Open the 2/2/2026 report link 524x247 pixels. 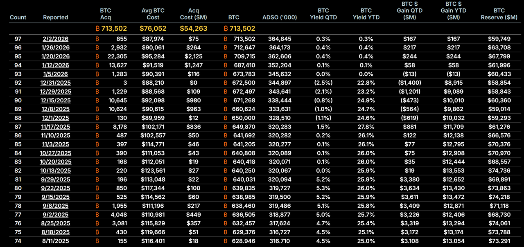(56, 39)
